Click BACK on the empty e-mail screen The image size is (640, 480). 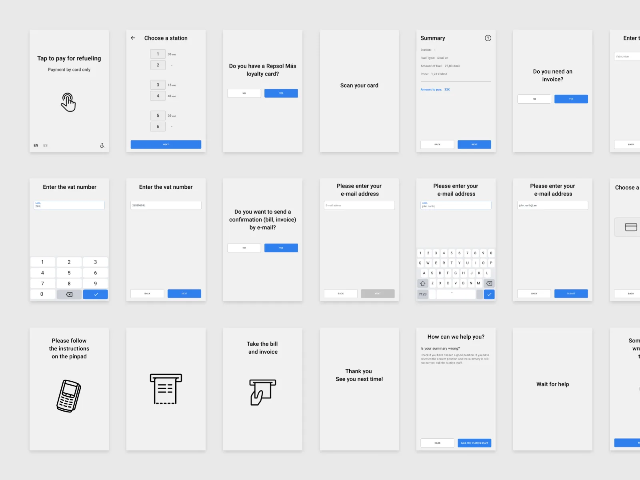point(341,294)
